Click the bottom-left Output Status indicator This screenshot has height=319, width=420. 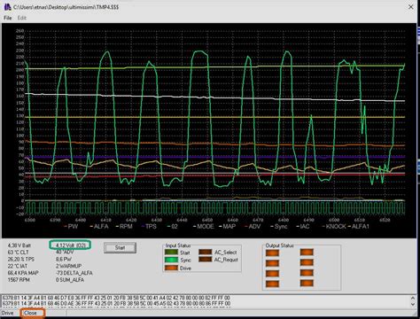pos(272,284)
